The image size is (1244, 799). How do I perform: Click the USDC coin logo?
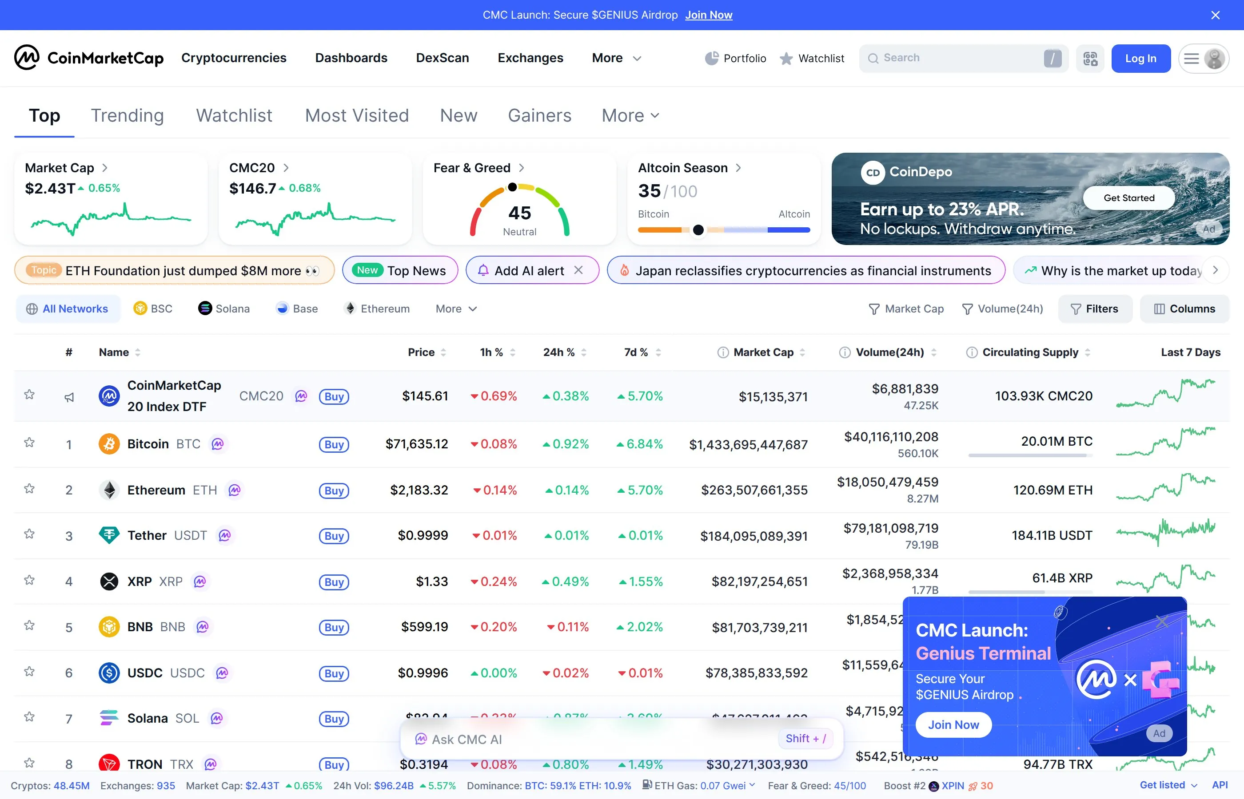pyautogui.click(x=109, y=673)
